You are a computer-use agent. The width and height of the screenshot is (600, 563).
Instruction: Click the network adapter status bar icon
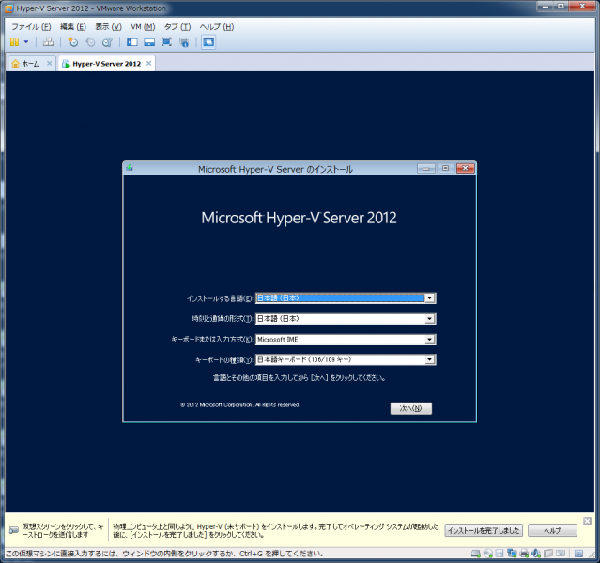(512, 553)
